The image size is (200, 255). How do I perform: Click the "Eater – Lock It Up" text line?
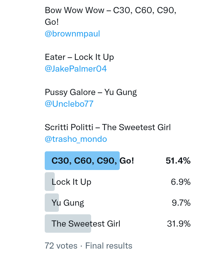79,57
